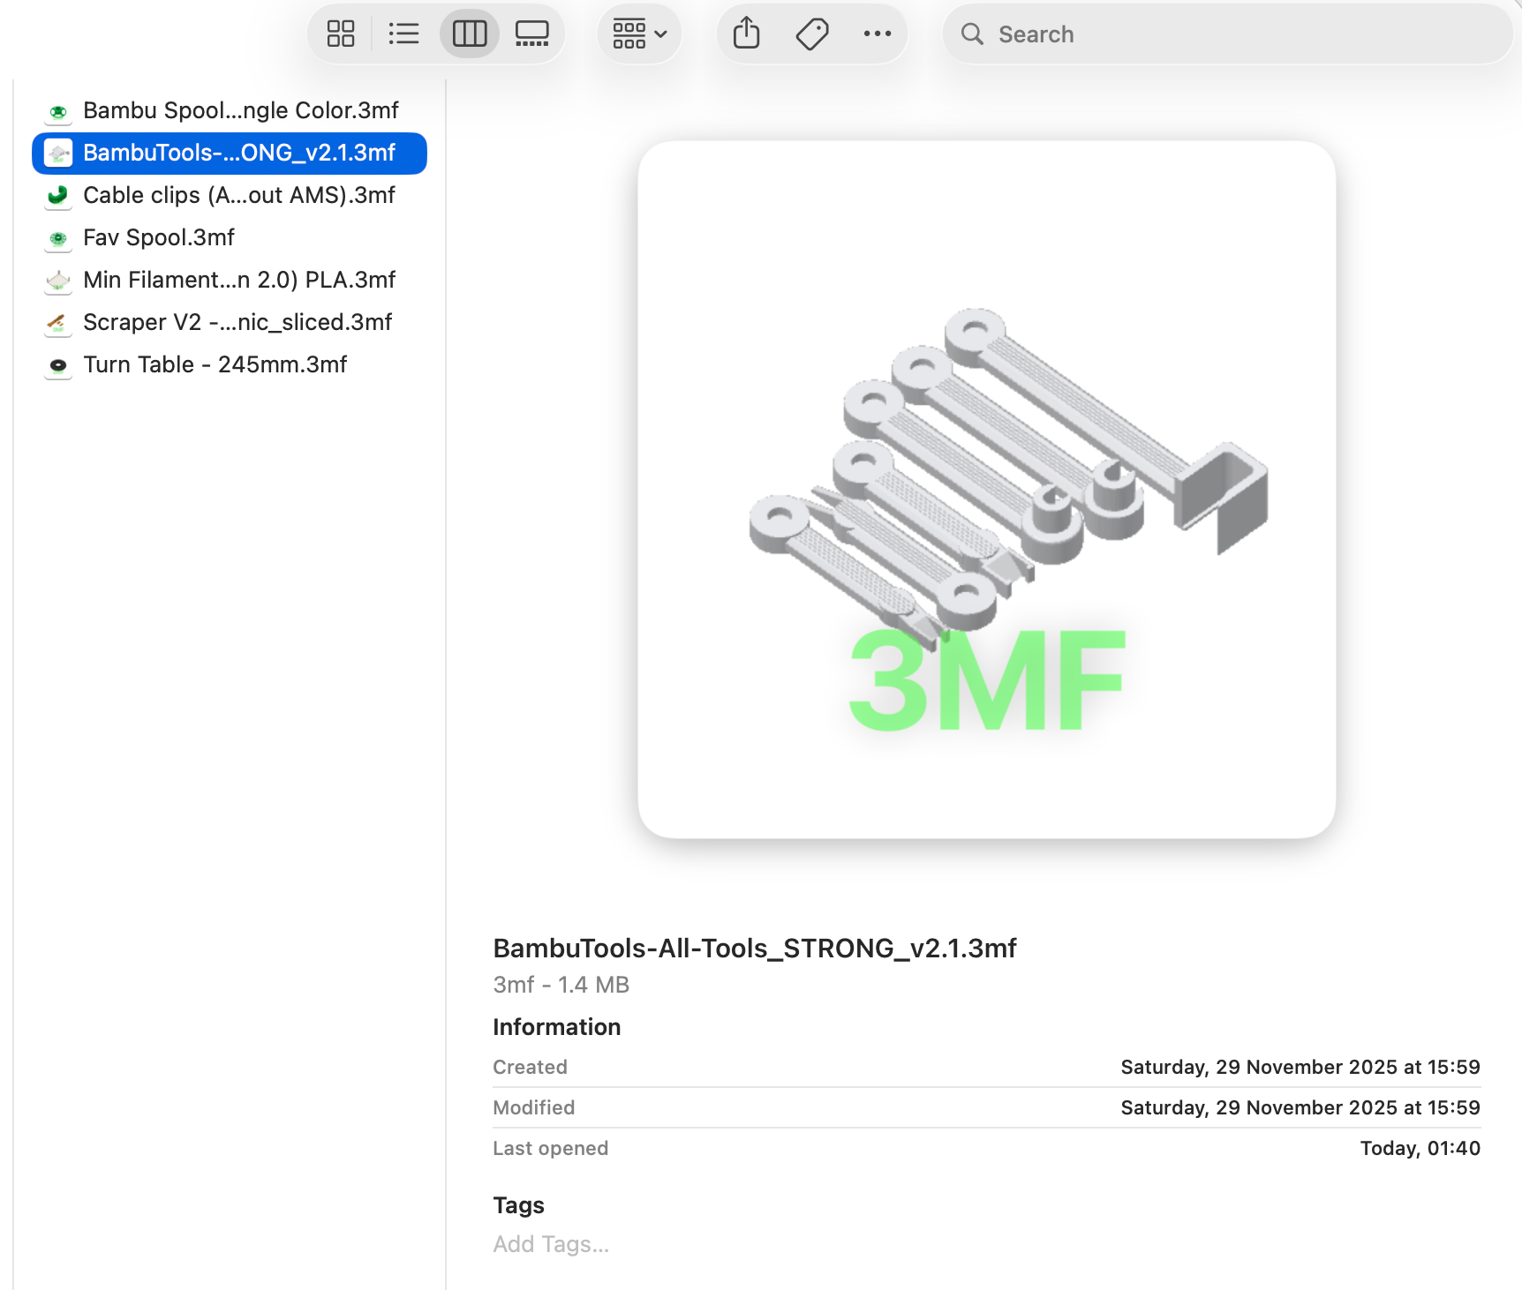Select the Turn Table - 245mm.3mf file
The height and width of the screenshot is (1290, 1522).
coord(215,364)
